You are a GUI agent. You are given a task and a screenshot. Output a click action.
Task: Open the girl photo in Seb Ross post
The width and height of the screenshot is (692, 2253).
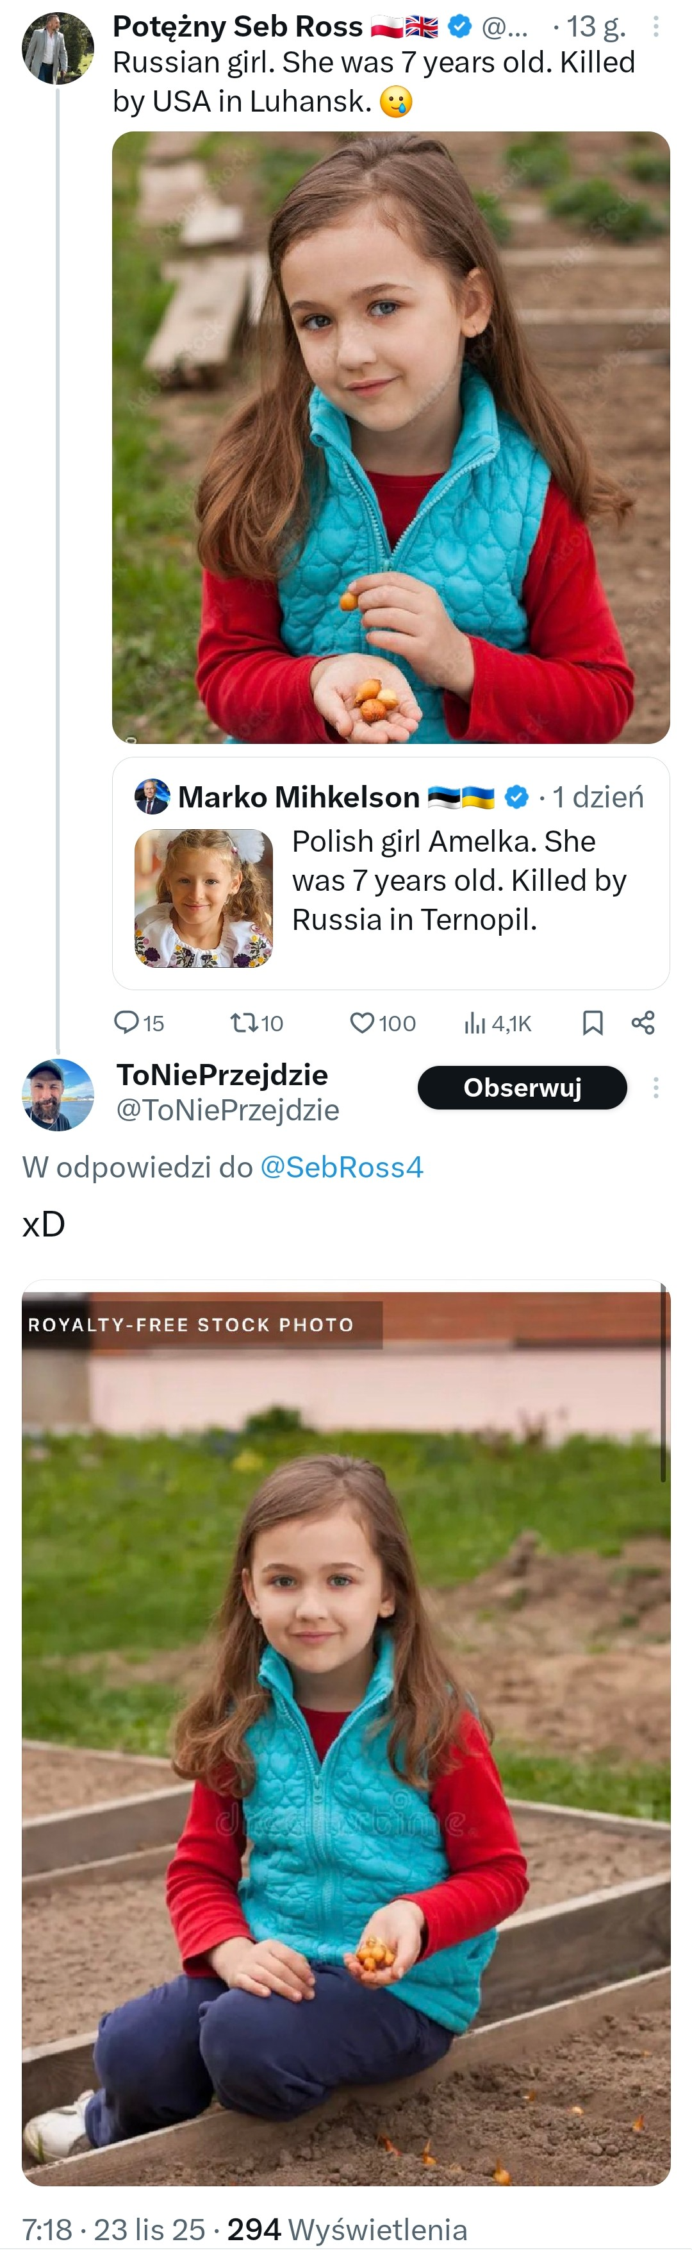(x=391, y=437)
